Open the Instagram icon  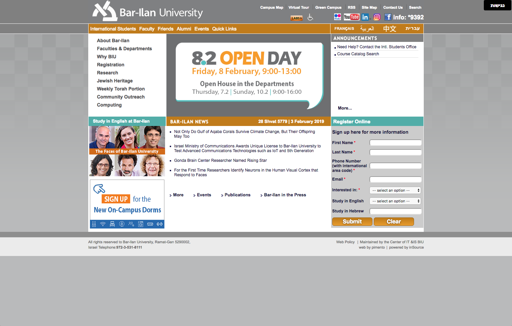point(377,17)
